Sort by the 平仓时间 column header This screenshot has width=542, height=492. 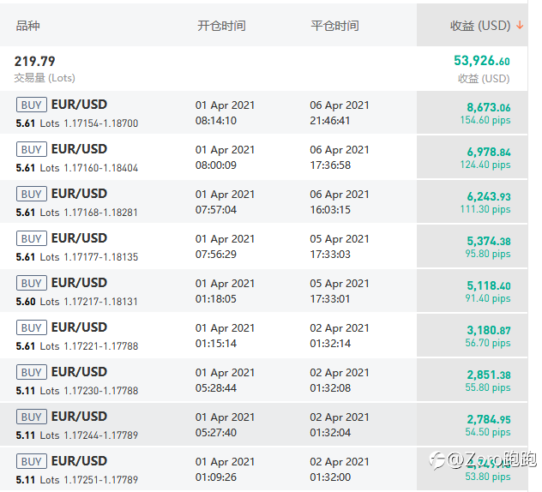334,26
